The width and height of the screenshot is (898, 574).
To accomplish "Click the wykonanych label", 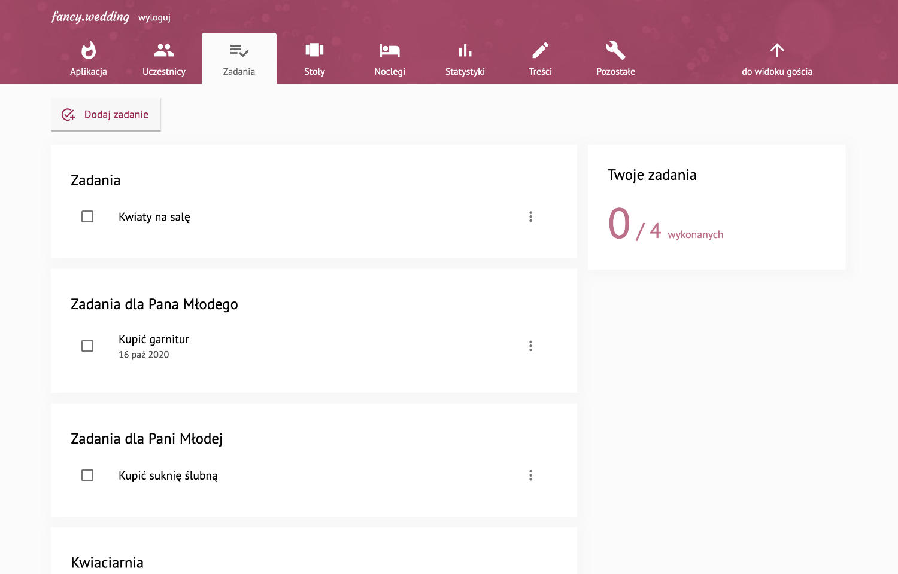I will (695, 234).
